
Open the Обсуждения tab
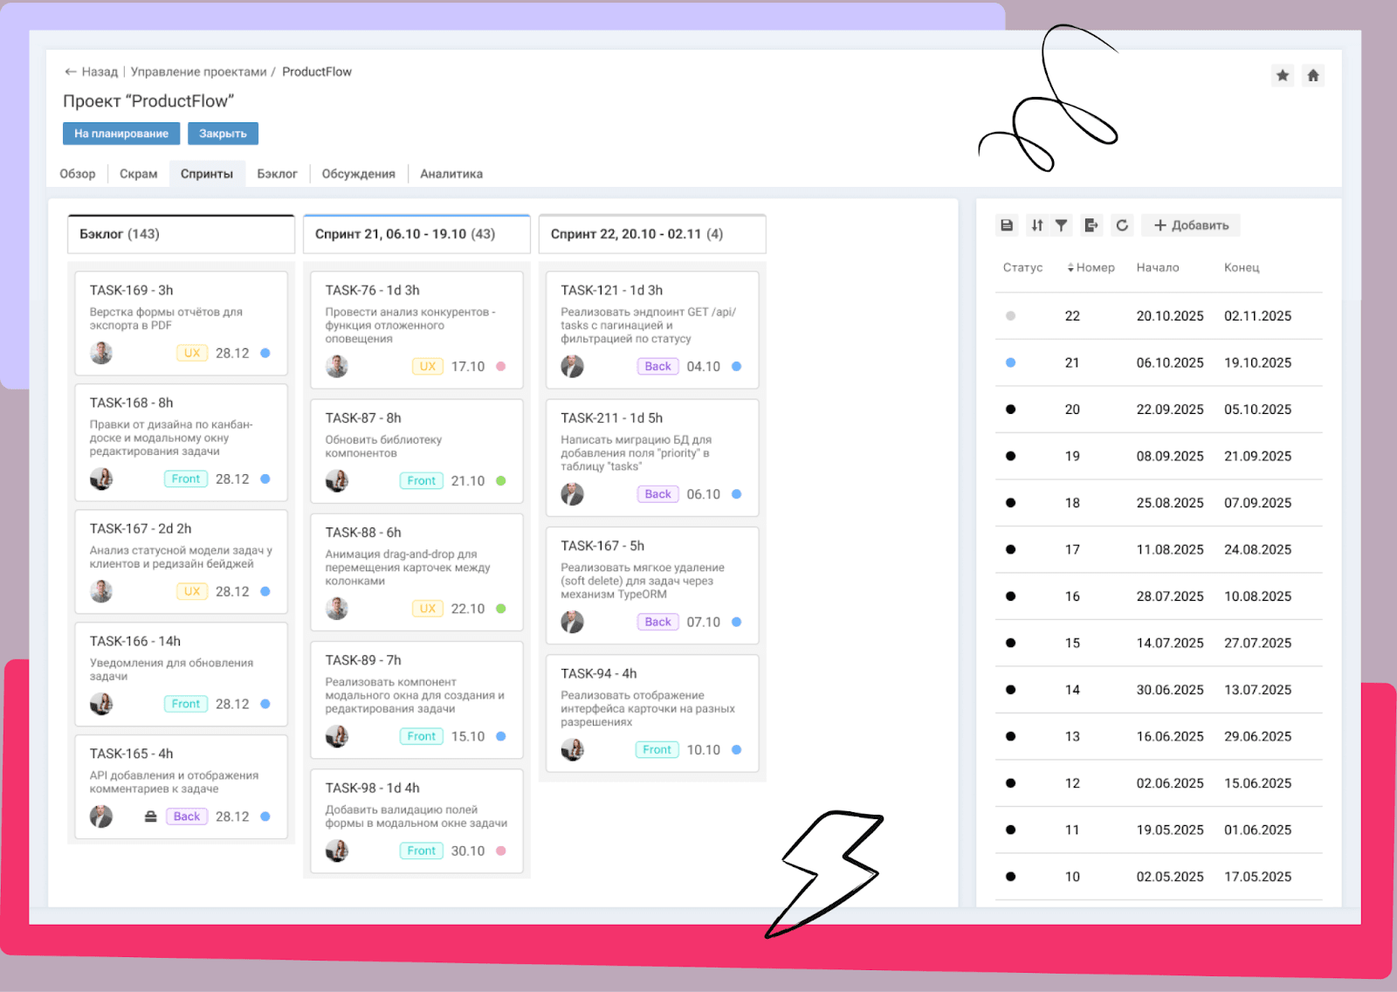point(358,174)
